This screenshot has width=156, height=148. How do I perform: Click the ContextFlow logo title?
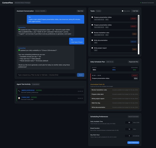point(7,3)
